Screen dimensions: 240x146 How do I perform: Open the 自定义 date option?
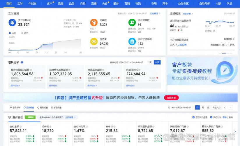pos(216,107)
